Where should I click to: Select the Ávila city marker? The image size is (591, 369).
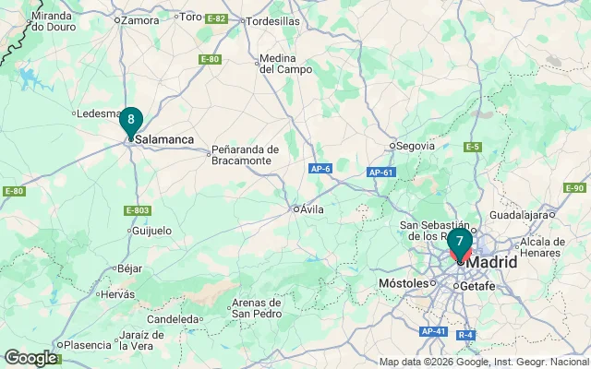pyautogui.click(x=296, y=209)
